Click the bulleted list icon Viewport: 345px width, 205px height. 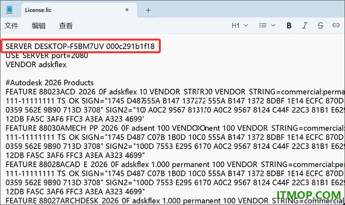coord(263,25)
